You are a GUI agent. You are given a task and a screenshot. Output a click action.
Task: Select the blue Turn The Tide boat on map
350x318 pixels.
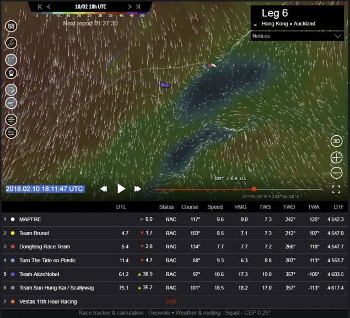click(x=204, y=66)
